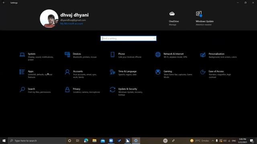Open the Personalization paintbrush icon
This screenshot has height=144, width=257.
[203, 55]
